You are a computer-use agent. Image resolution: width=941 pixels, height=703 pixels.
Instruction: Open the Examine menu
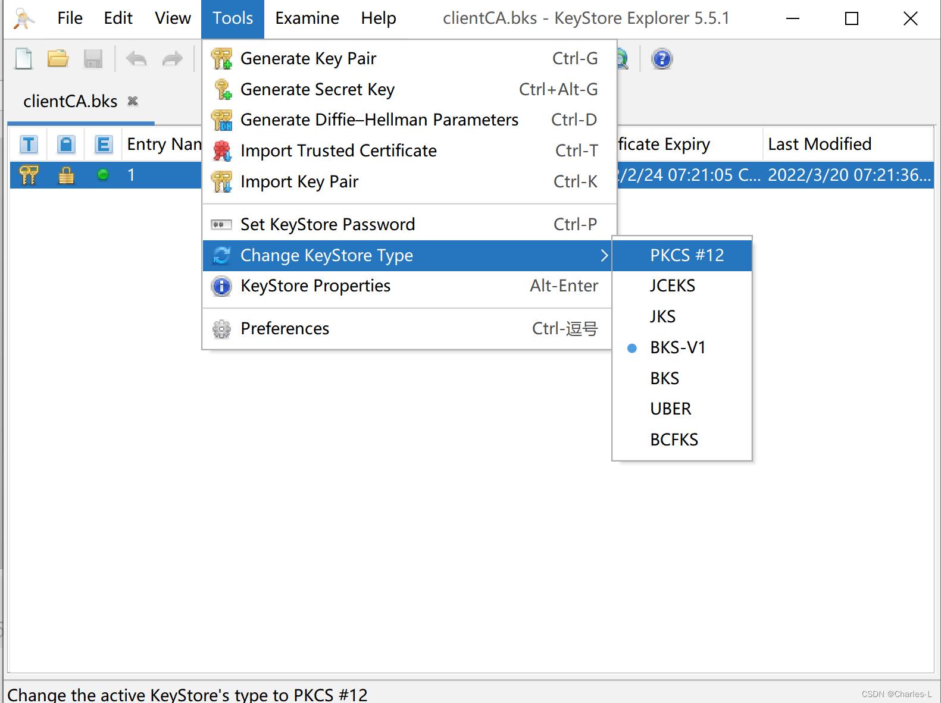click(307, 18)
